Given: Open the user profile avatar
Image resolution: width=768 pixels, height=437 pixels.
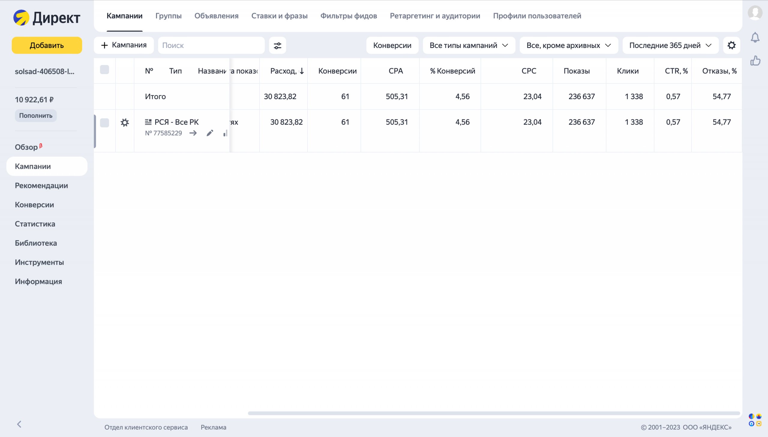Looking at the screenshot, I should (x=755, y=13).
